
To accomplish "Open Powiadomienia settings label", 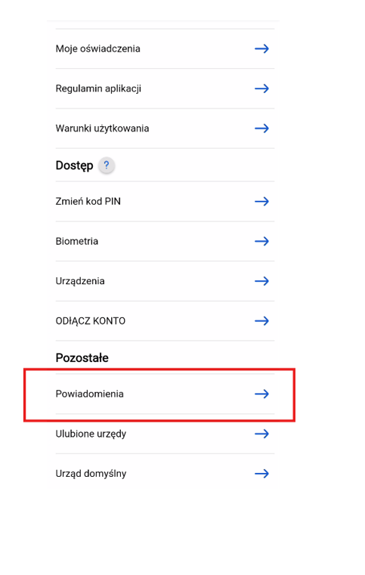I will pyautogui.click(x=89, y=394).
